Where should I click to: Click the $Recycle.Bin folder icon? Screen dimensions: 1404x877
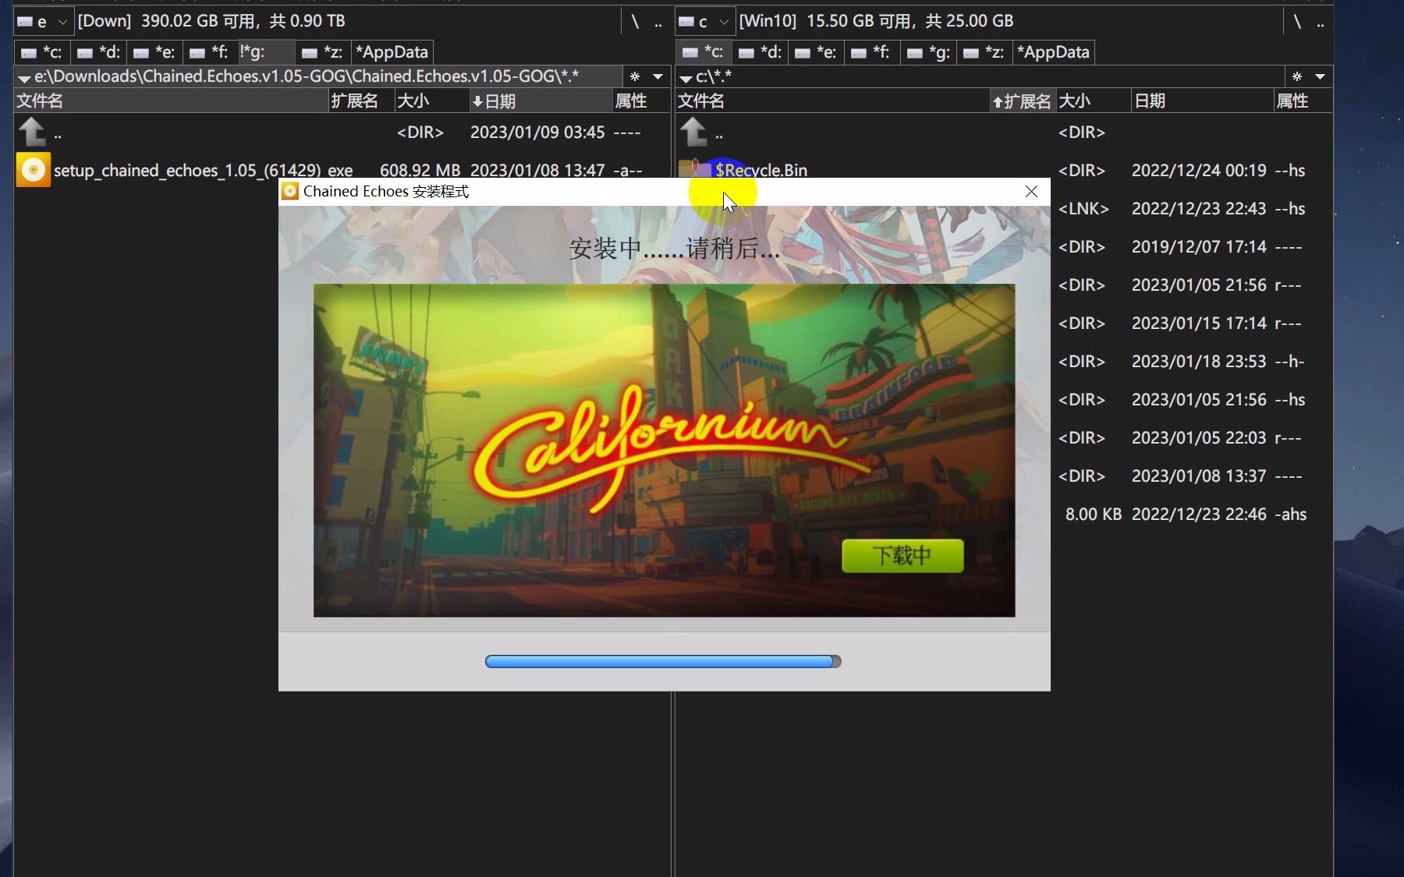pyautogui.click(x=693, y=168)
